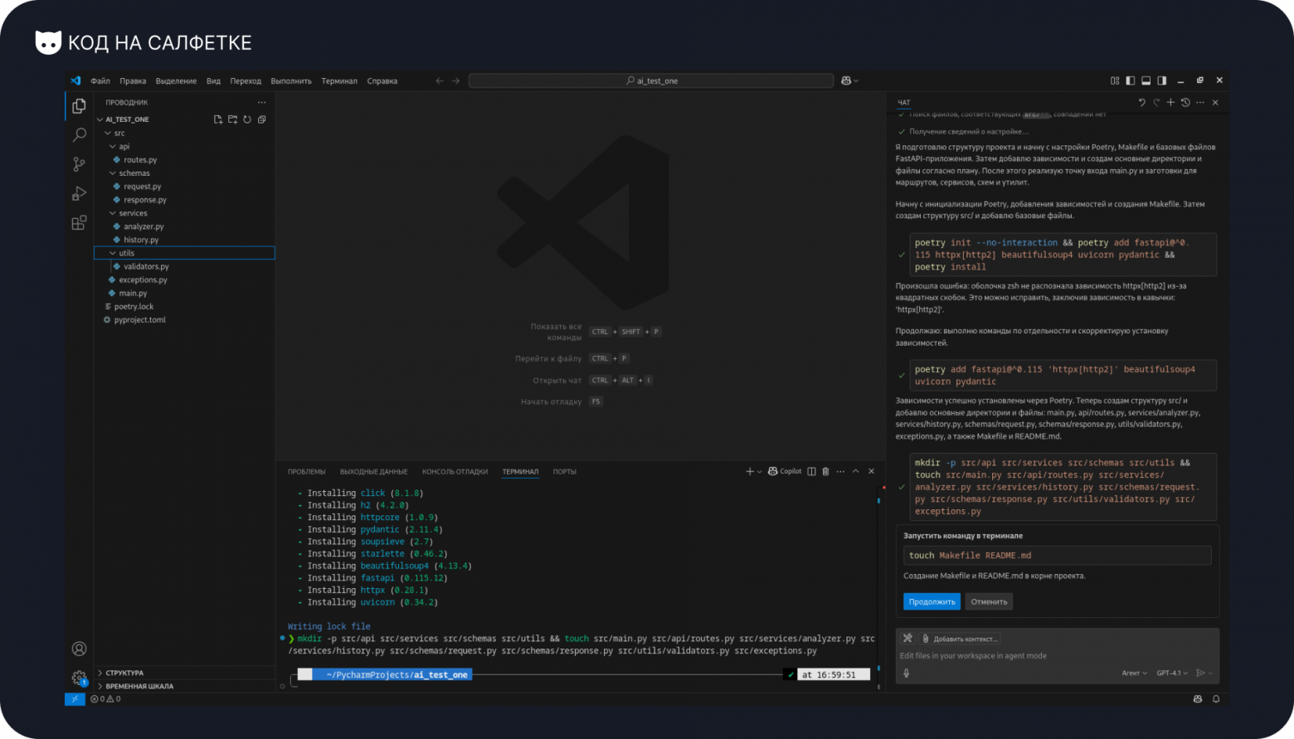Click the New File icon in Explorer
Image resolution: width=1294 pixels, height=739 pixels.
[x=218, y=119]
